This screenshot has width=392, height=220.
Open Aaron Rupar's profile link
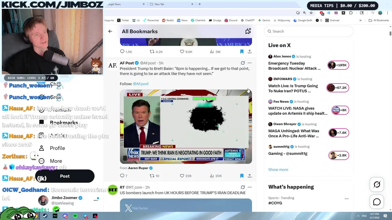[138, 168]
